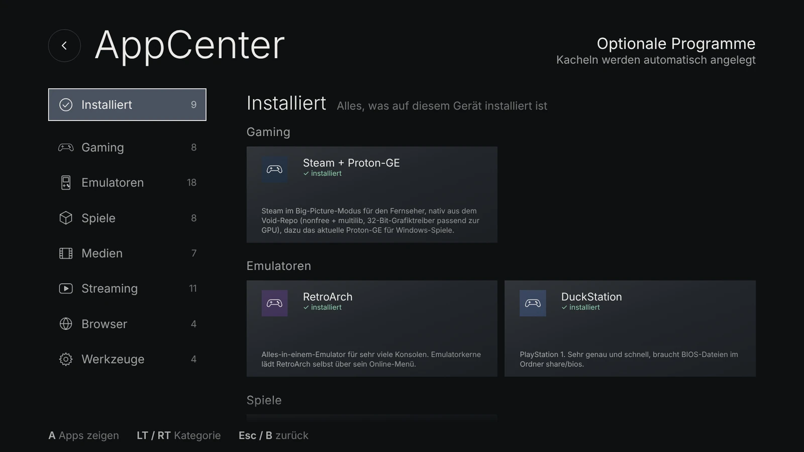The width and height of the screenshot is (804, 452).
Task: Click the 'Optionale Programme' heading
Action: 676,44
